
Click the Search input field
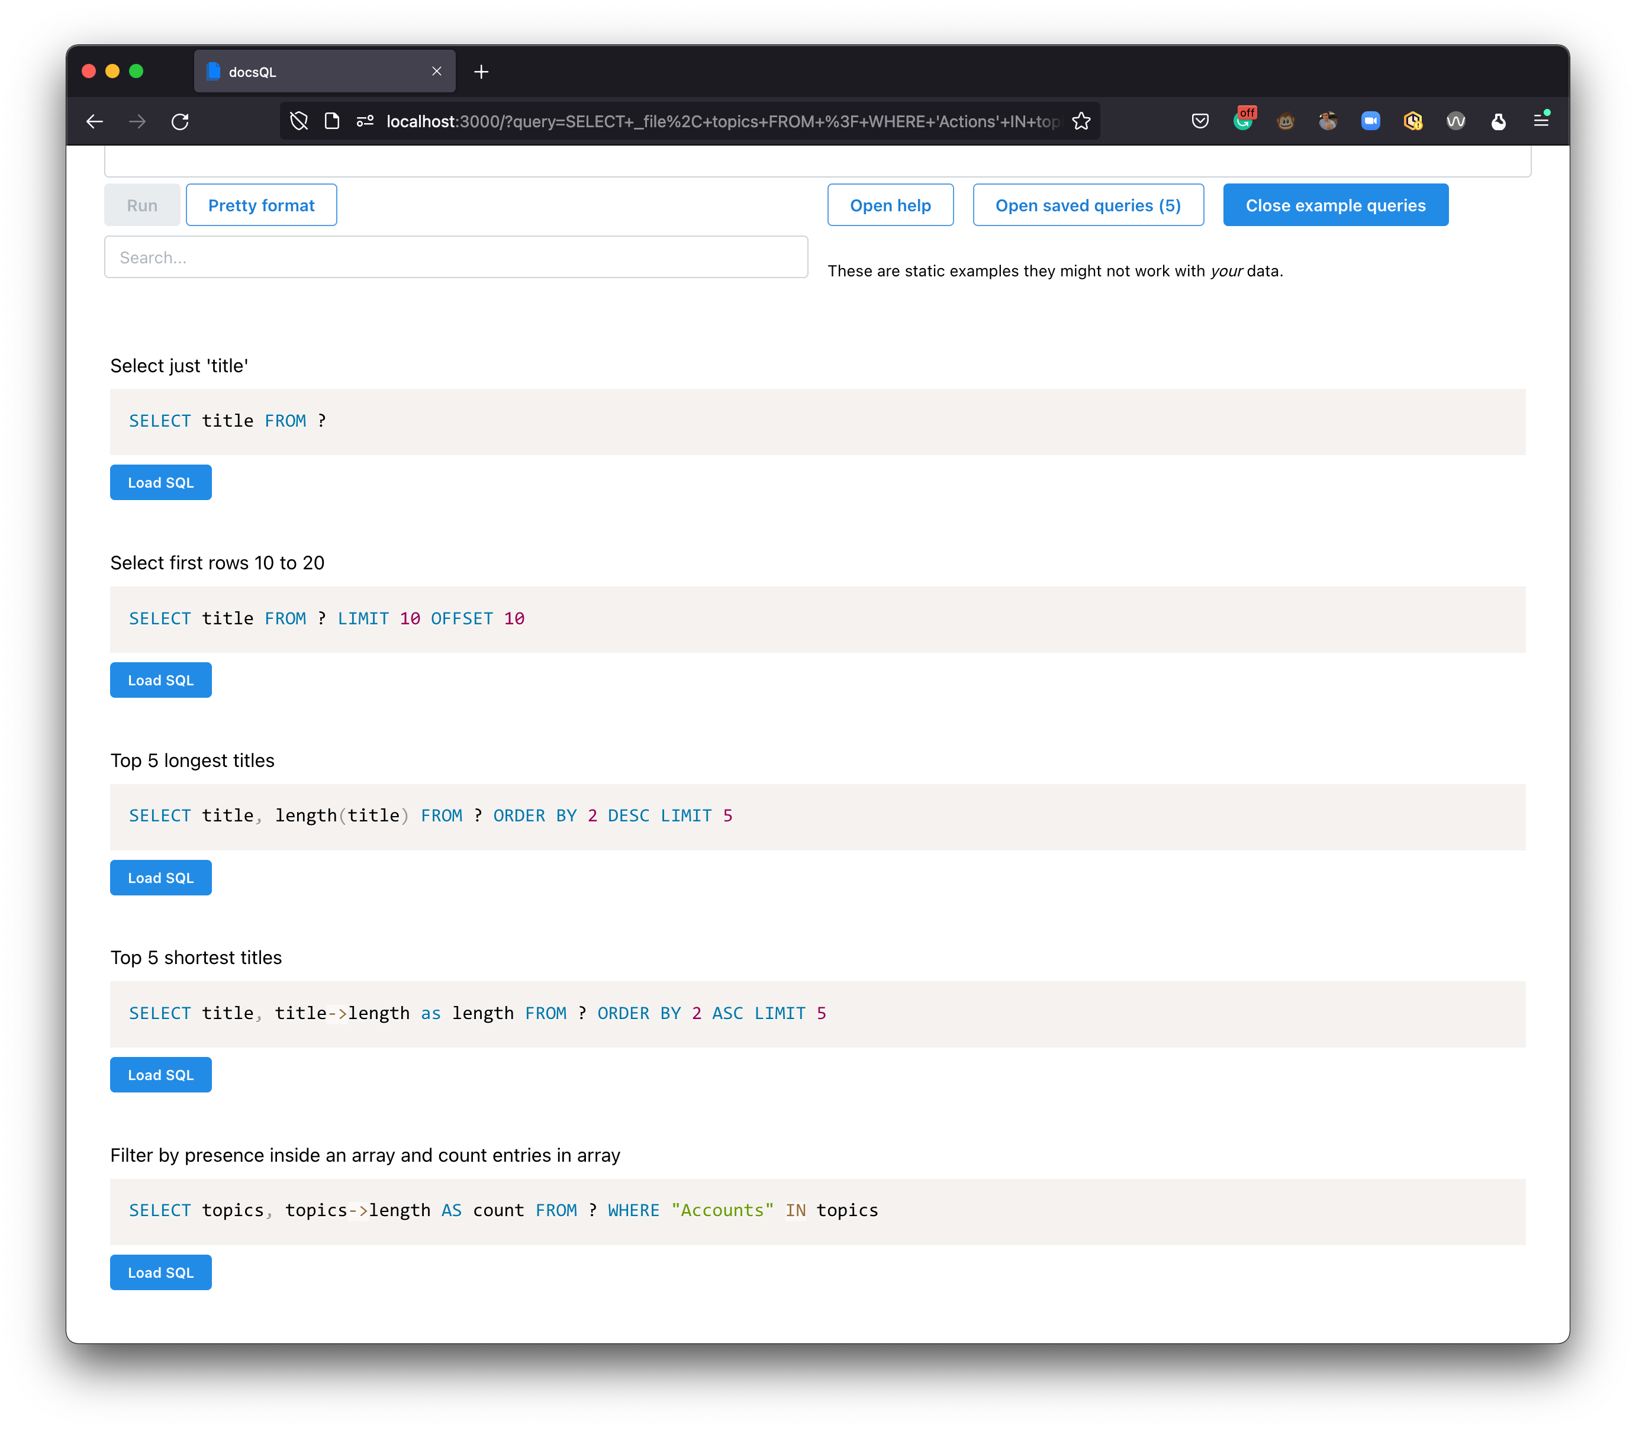coord(455,257)
